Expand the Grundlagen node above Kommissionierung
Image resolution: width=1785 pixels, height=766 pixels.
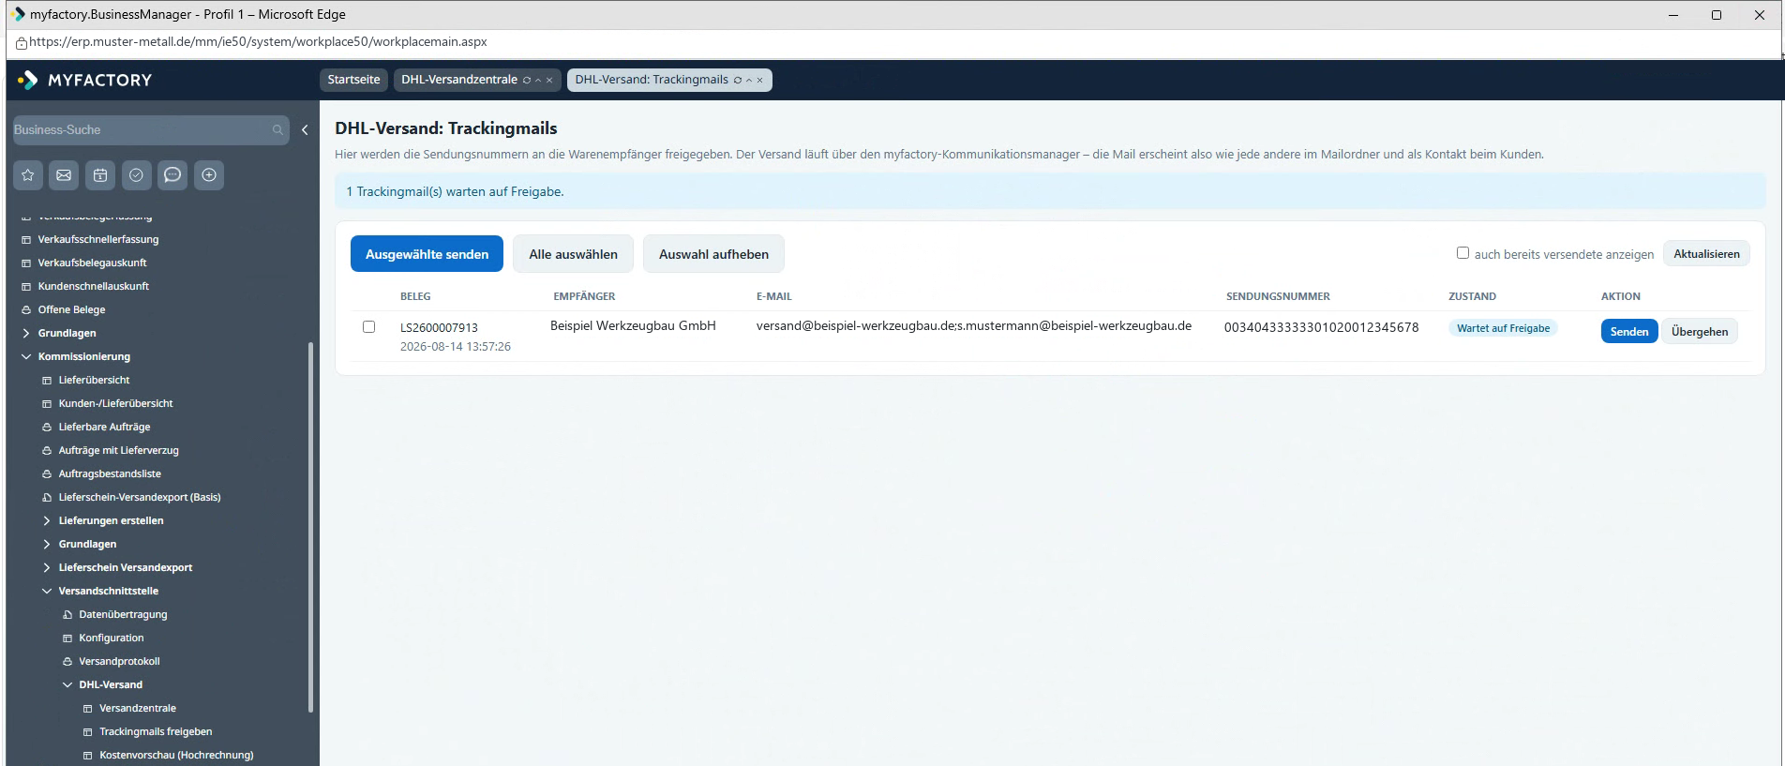point(26,333)
